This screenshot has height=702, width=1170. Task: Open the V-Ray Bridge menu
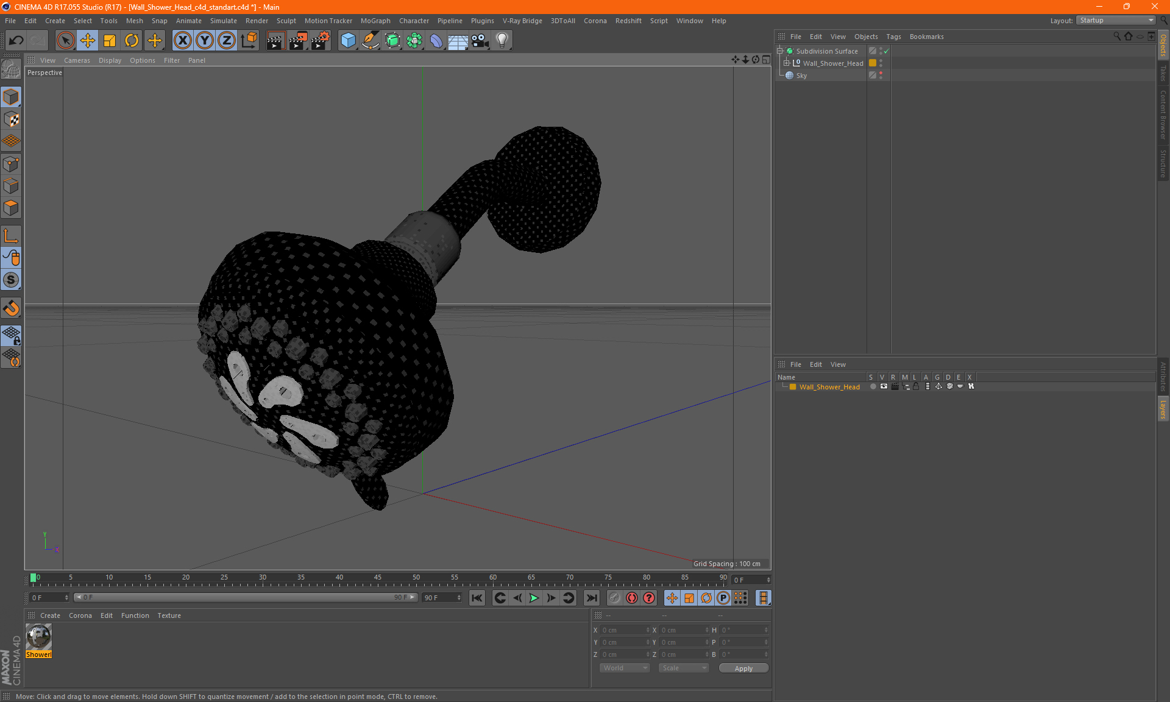(522, 21)
